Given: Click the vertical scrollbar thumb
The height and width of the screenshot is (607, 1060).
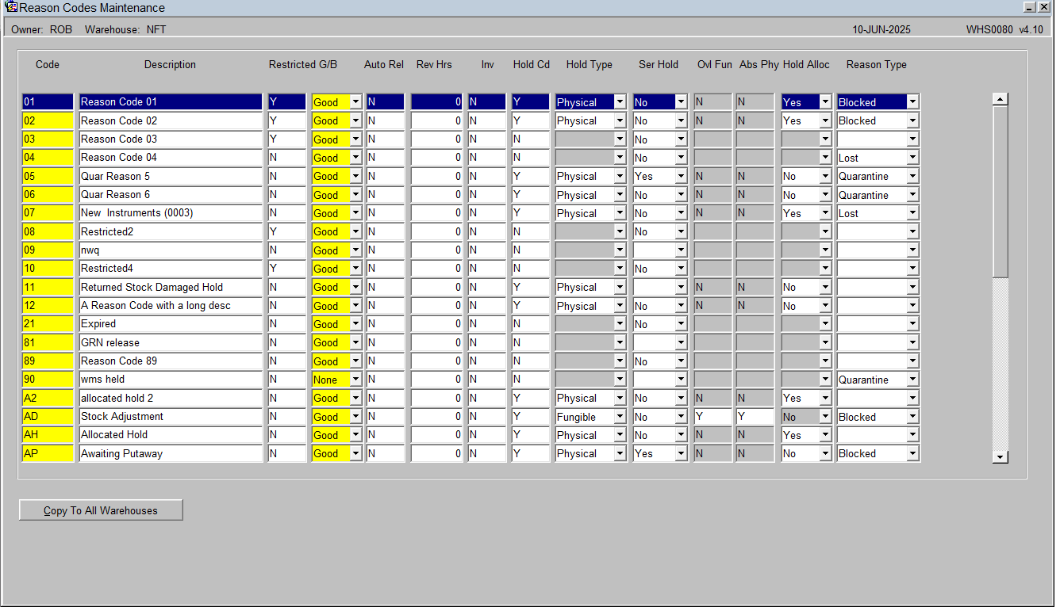Looking at the screenshot, I should point(1000,192).
